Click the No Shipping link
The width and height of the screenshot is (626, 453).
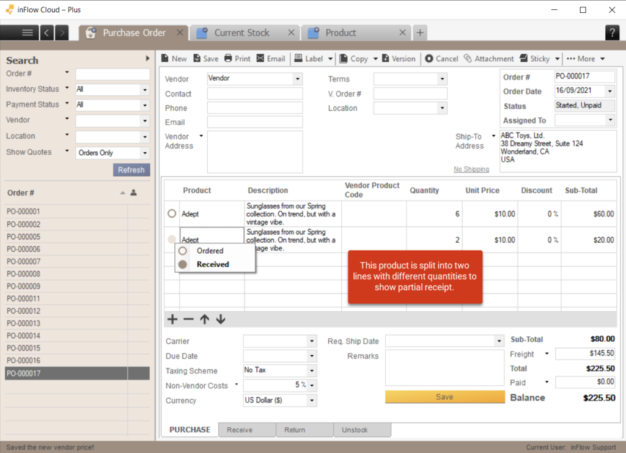[472, 169]
